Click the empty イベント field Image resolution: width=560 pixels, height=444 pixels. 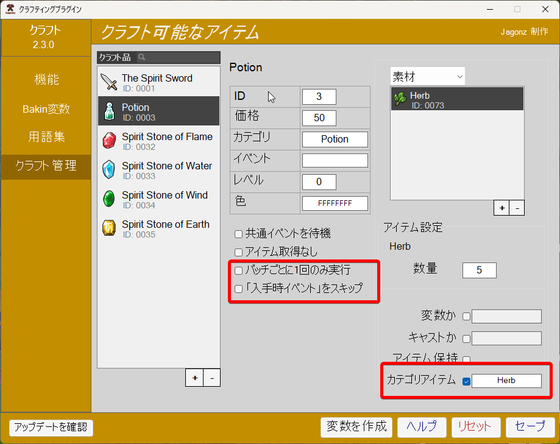335,160
